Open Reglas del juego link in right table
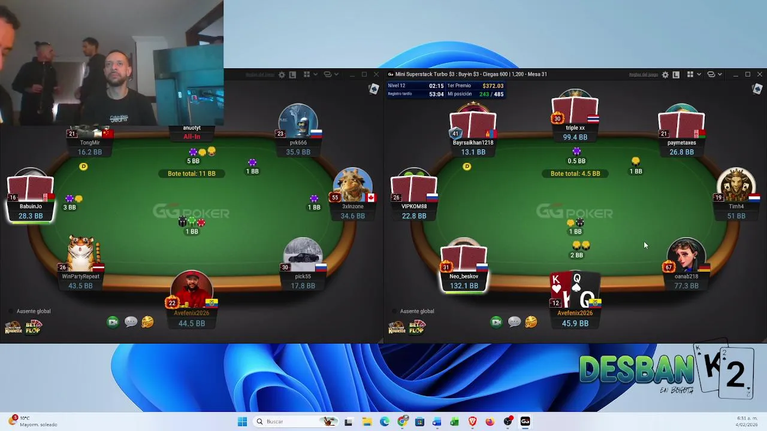 pos(644,75)
